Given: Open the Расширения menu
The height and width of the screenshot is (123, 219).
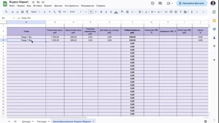Looking at the screenshot, I should pyautogui.click(x=88, y=6).
